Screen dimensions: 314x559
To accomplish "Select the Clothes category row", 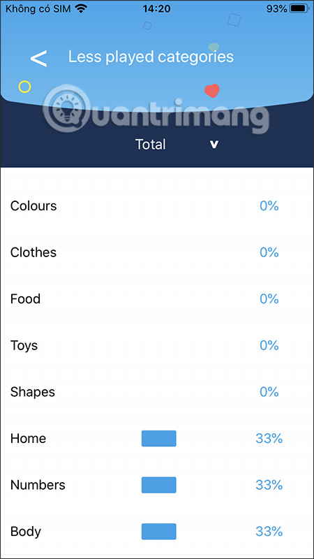I will coord(157,252).
